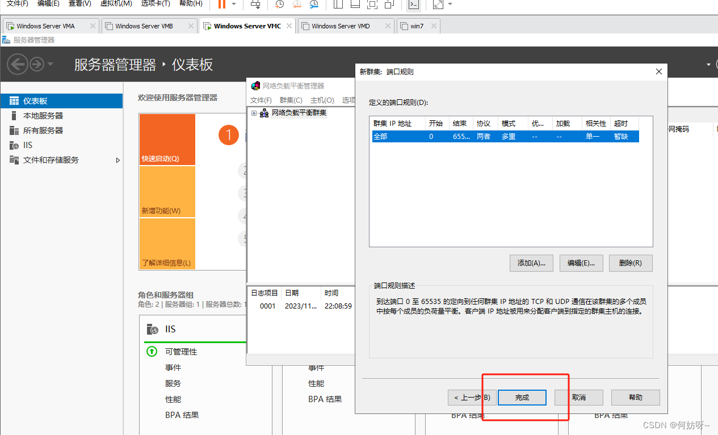Open the 虚拟机(M) menu

[x=116, y=3]
